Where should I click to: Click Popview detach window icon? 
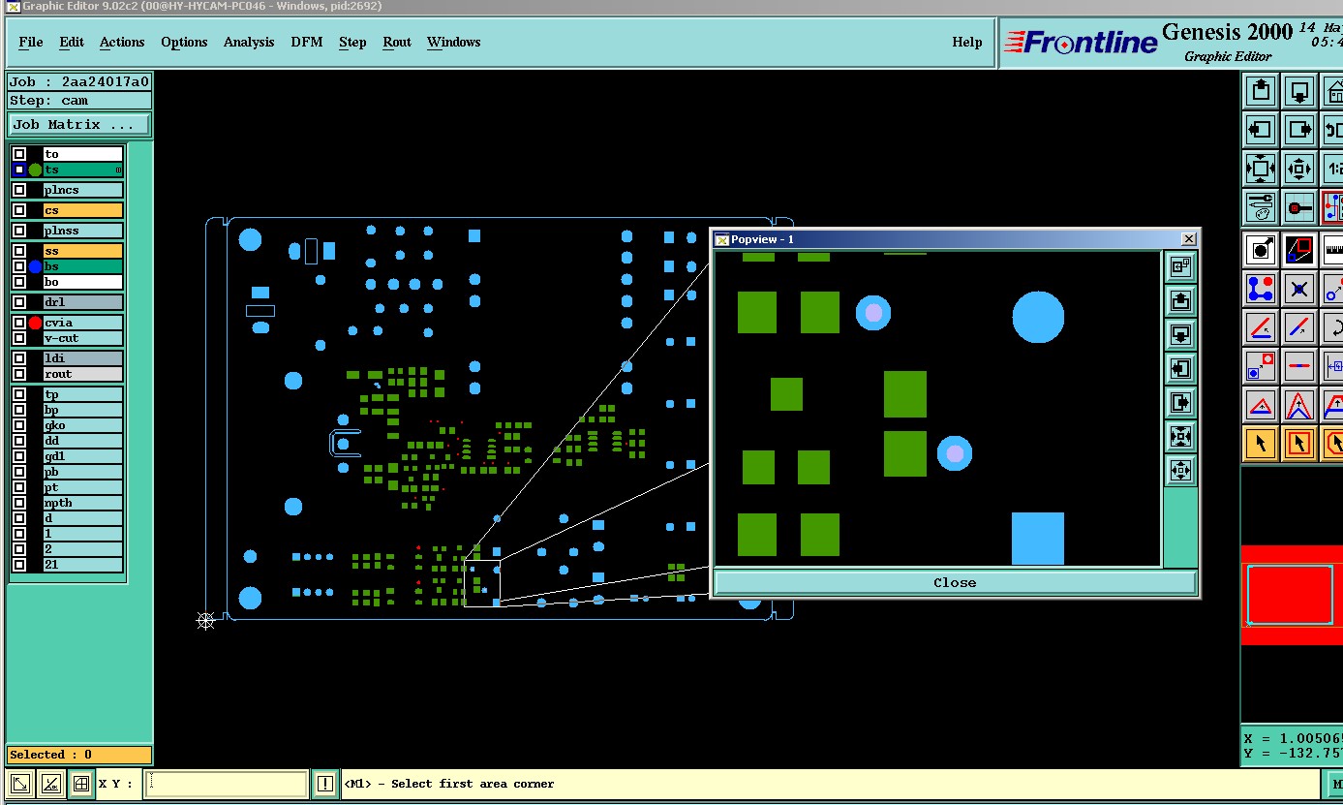[x=1180, y=266]
